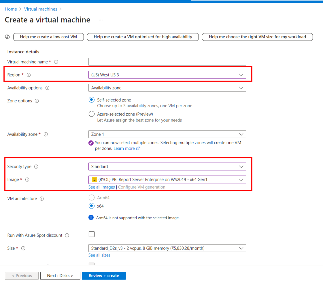This screenshot has height=283, width=323.
Task: Click the Virtual machine name input field
Action: (x=167, y=62)
